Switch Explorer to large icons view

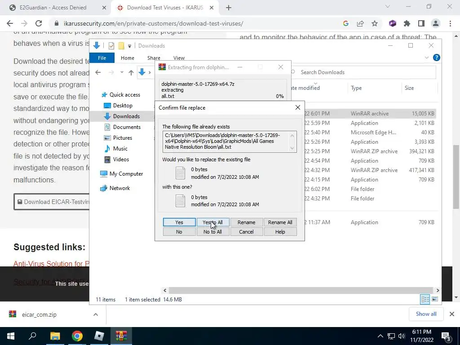(435, 299)
